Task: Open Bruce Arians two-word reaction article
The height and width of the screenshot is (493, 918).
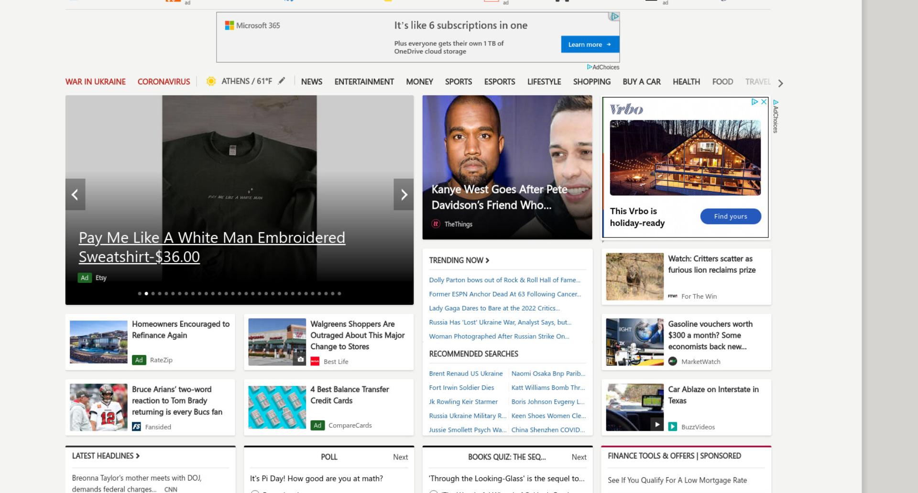Action: [x=177, y=401]
